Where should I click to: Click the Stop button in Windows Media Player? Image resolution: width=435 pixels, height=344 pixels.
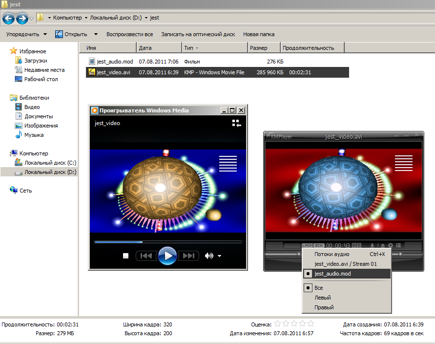125,256
